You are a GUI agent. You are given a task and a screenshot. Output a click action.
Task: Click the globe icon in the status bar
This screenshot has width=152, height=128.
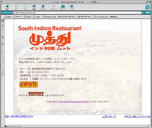coord(5,126)
